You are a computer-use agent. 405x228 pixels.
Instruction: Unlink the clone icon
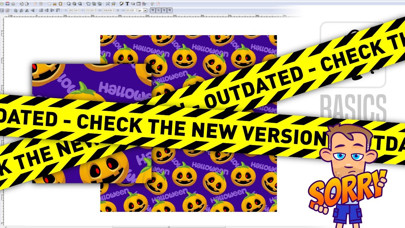[99, 4]
